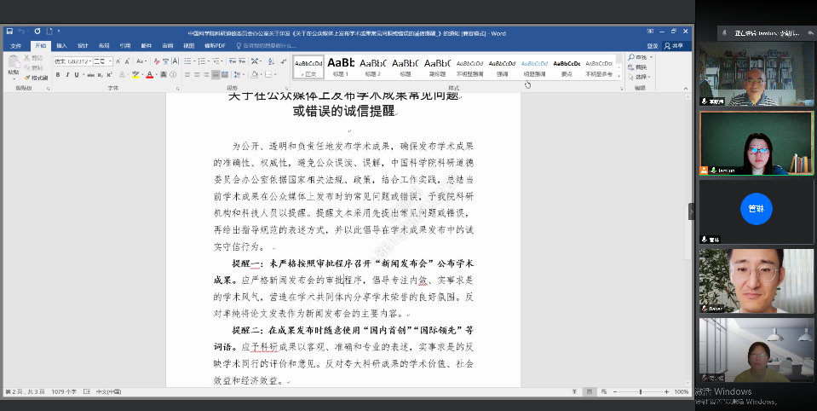Viewport: 817px width, 411px height.
Task: Toggle subscript formatting
Action: point(101,75)
